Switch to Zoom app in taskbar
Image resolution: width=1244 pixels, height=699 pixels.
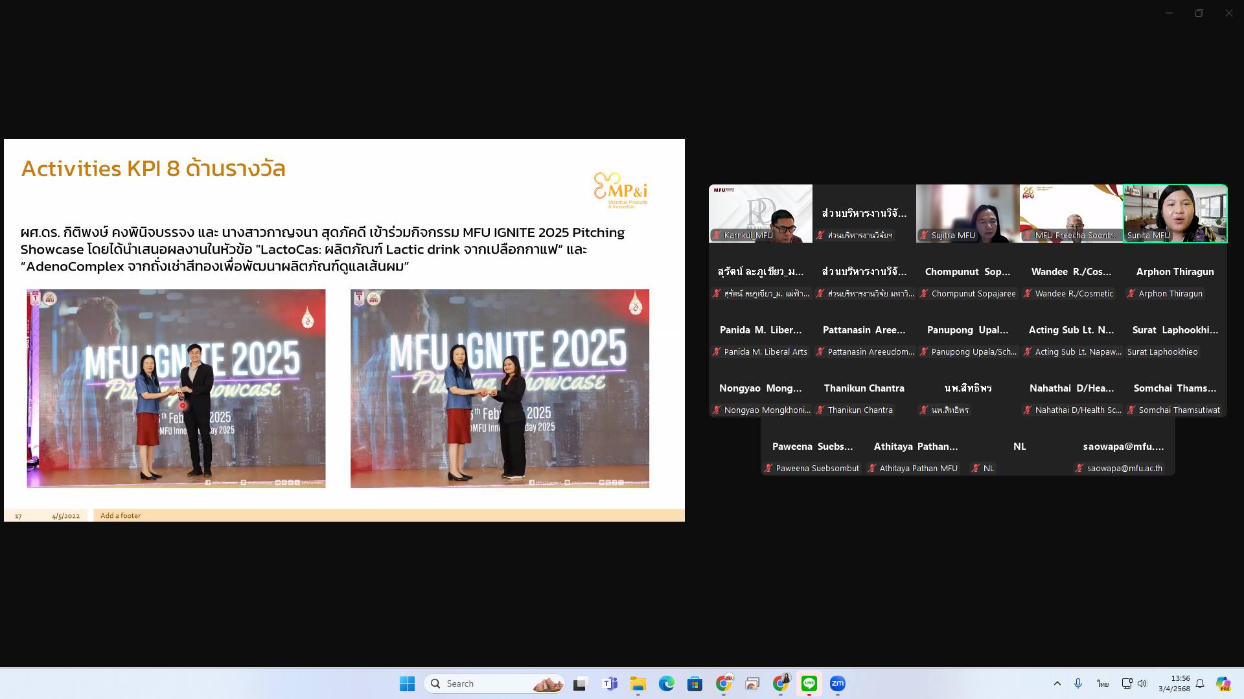838,683
